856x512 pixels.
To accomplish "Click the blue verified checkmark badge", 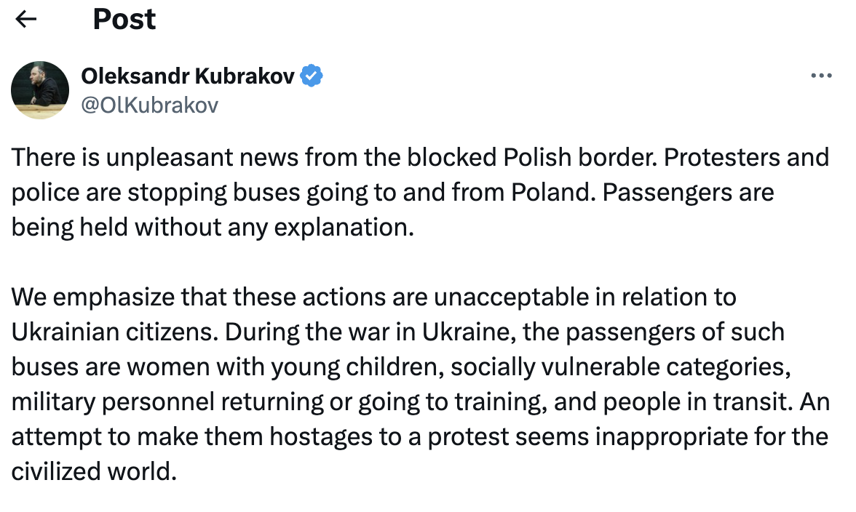I will (x=312, y=76).
